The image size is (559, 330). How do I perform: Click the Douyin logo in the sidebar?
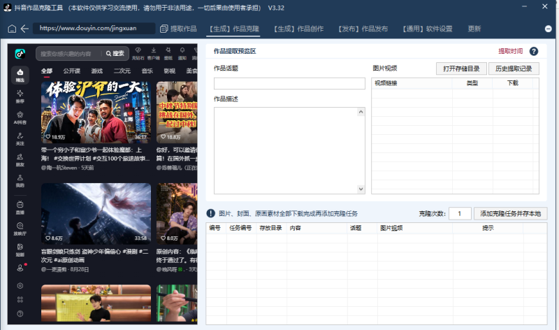point(20,54)
